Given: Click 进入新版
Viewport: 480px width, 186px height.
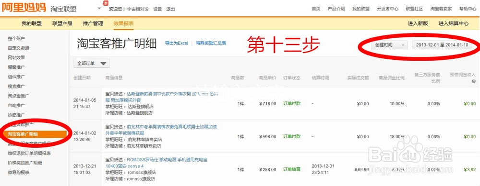Looking at the screenshot, I should [418, 23].
